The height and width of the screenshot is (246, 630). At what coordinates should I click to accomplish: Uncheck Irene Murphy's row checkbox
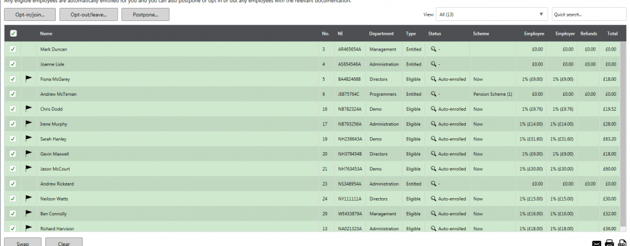click(x=13, y=124)
